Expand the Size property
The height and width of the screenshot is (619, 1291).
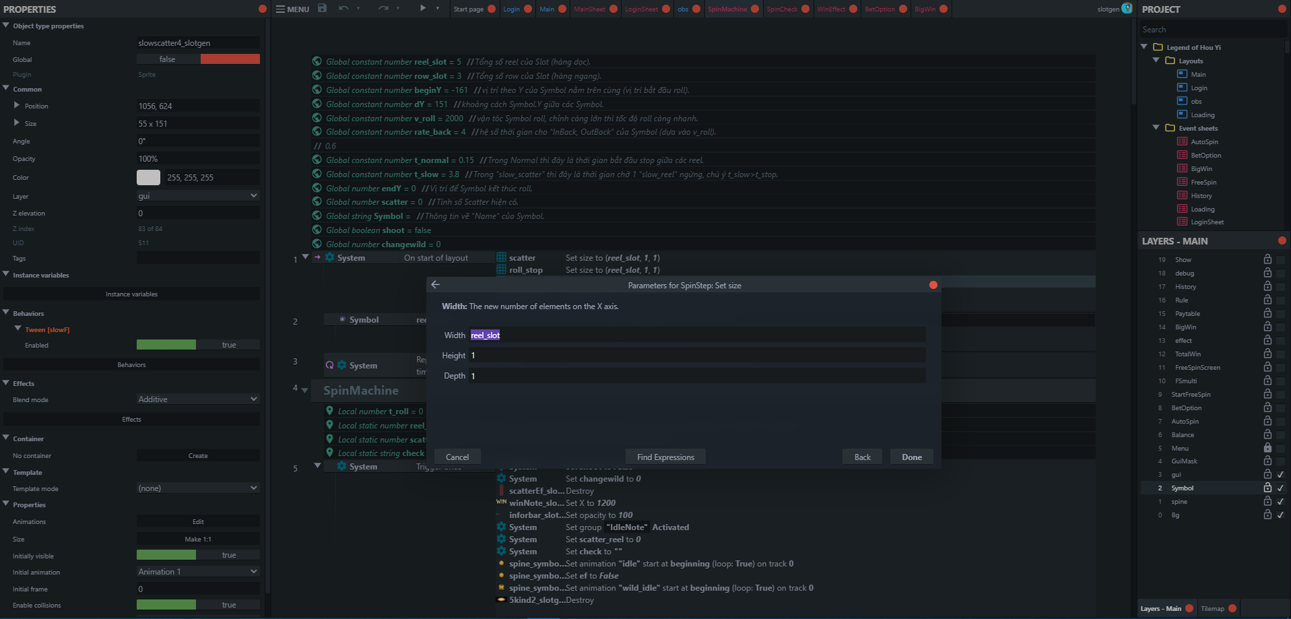(17, 123)
